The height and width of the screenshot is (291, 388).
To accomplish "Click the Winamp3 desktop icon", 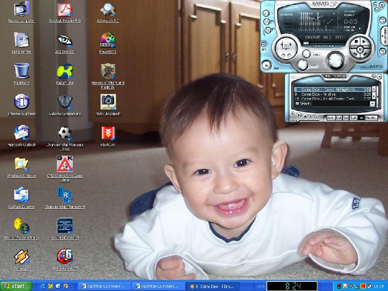I will [22, 257].
